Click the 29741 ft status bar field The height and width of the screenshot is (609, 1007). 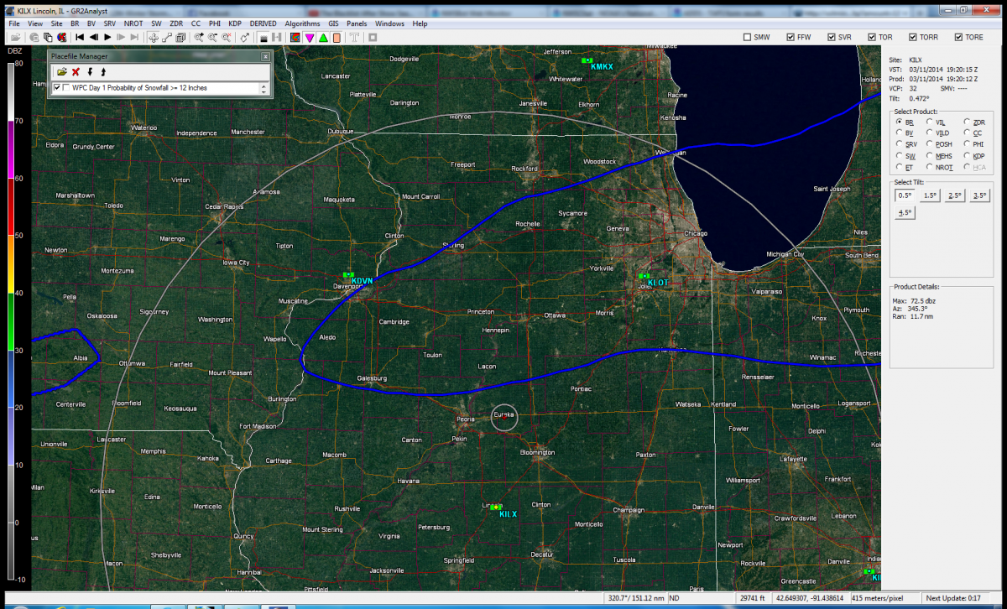753,598
